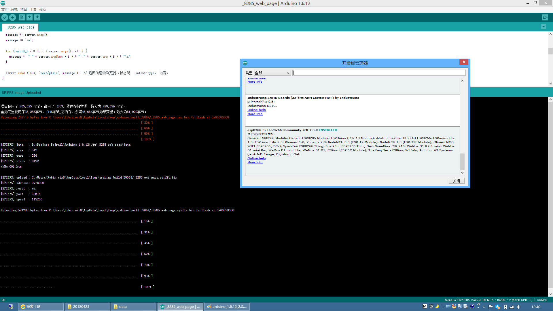Open Industruino More info link

[x=255, y=114]
